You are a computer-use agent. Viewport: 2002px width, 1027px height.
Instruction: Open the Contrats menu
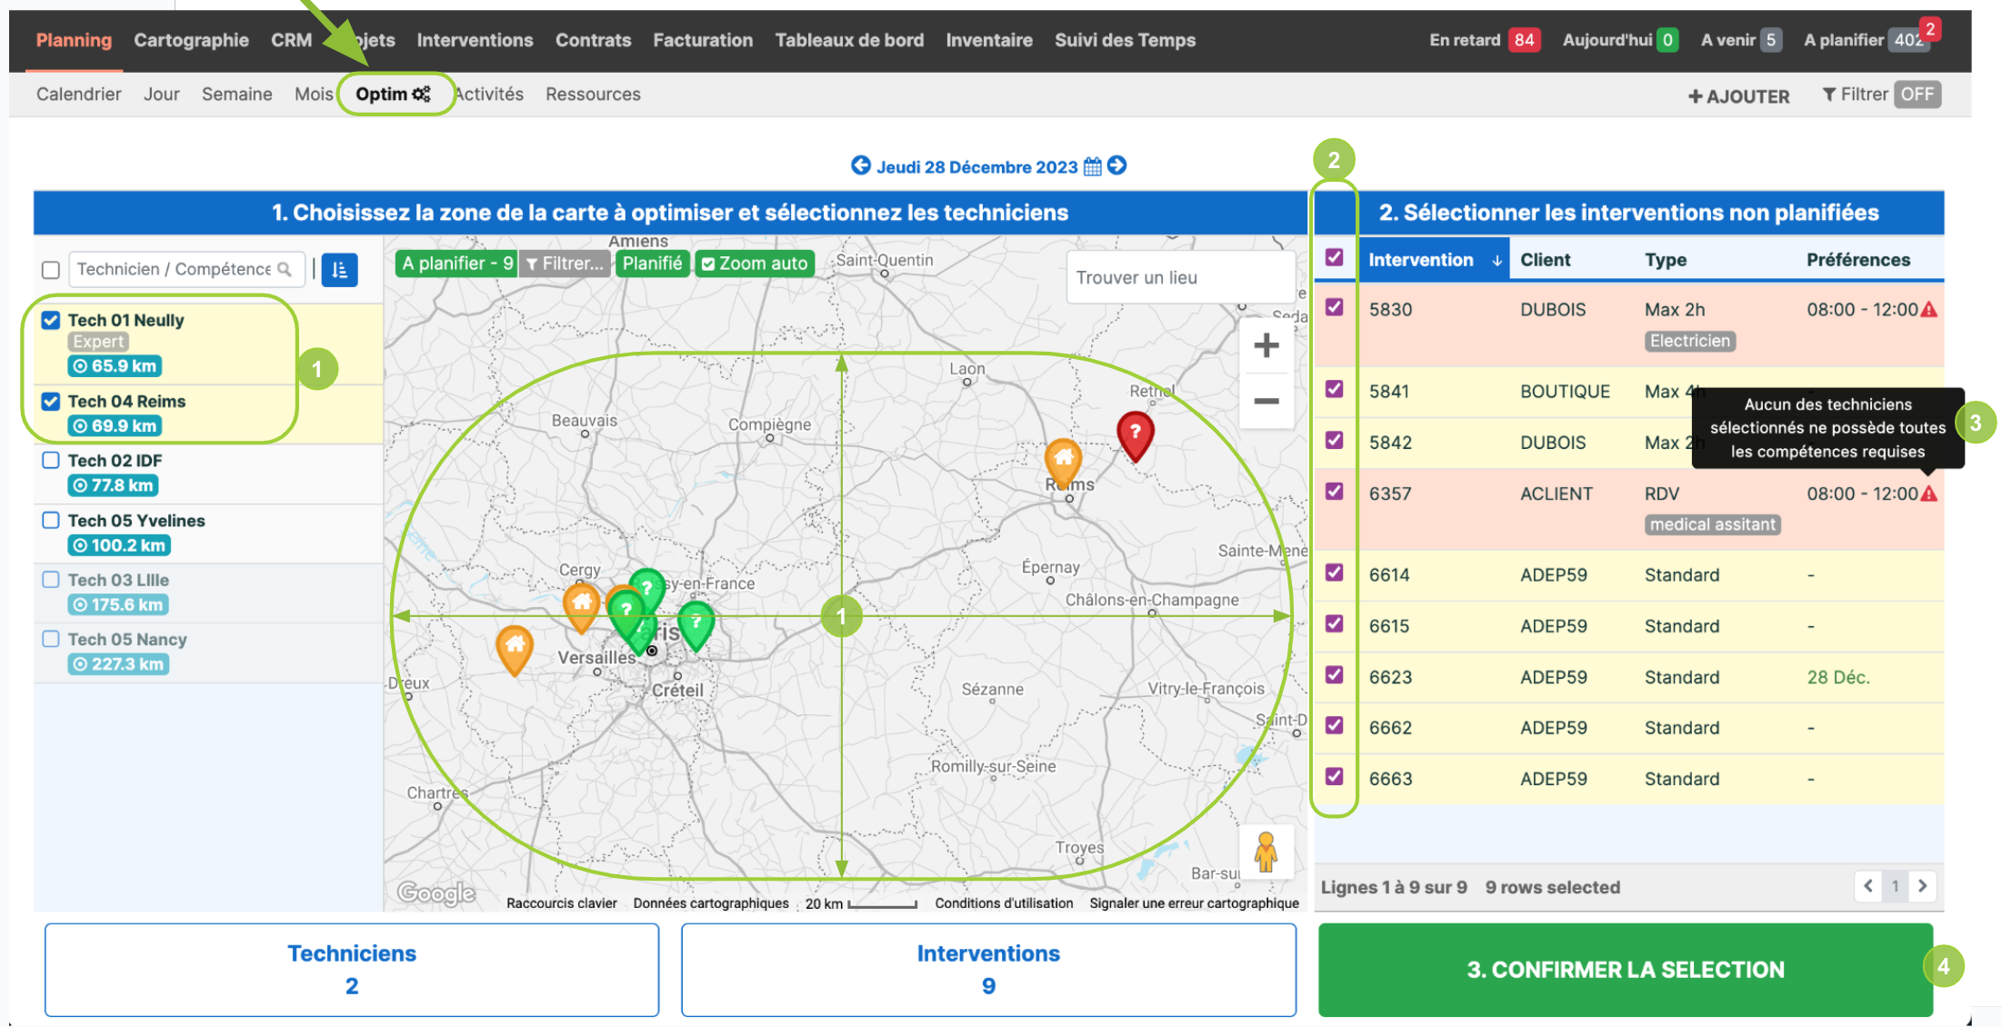pyautogui.click(x=593, y=40)
